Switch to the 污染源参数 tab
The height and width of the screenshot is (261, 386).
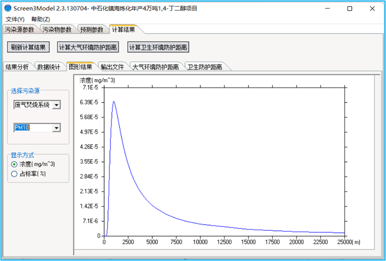tap(19, 30)
